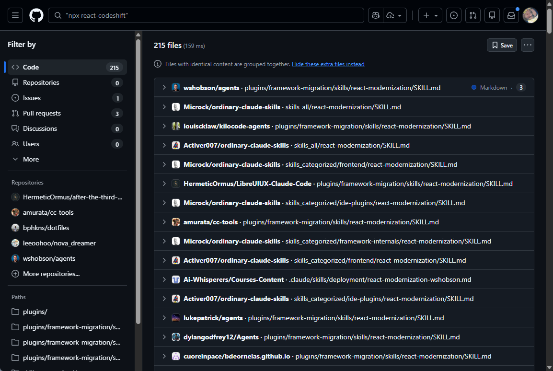Open lukepatrick/agents repository link
Image resolution: width=553 pixels, height=371 pixels.
click(213, 318)
